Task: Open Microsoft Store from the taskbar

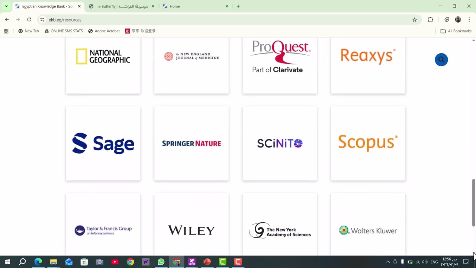Action: tap(84, 262)
